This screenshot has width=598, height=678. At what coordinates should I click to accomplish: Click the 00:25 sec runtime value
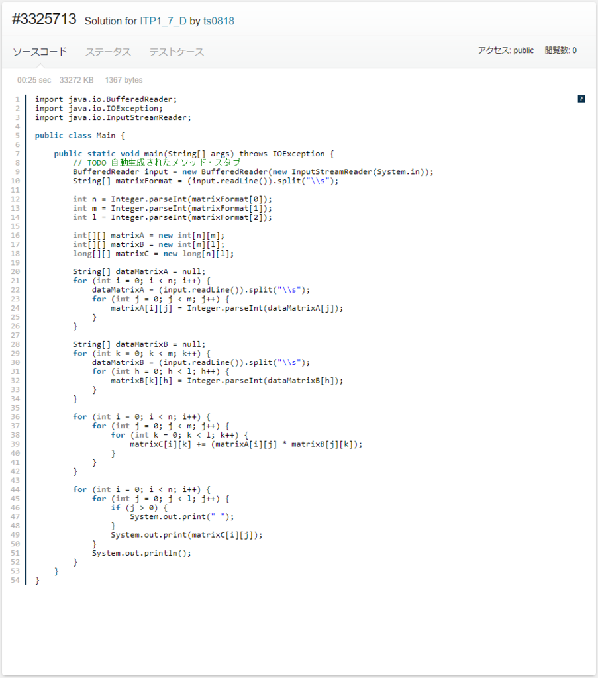[34, 80]
